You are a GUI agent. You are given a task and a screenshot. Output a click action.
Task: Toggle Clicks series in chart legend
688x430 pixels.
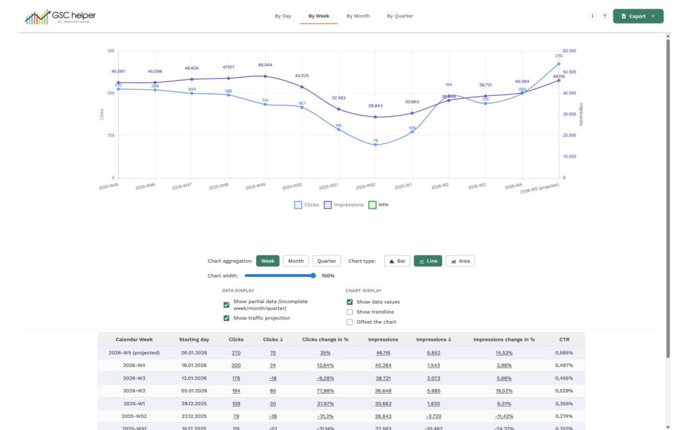point(306,205)
